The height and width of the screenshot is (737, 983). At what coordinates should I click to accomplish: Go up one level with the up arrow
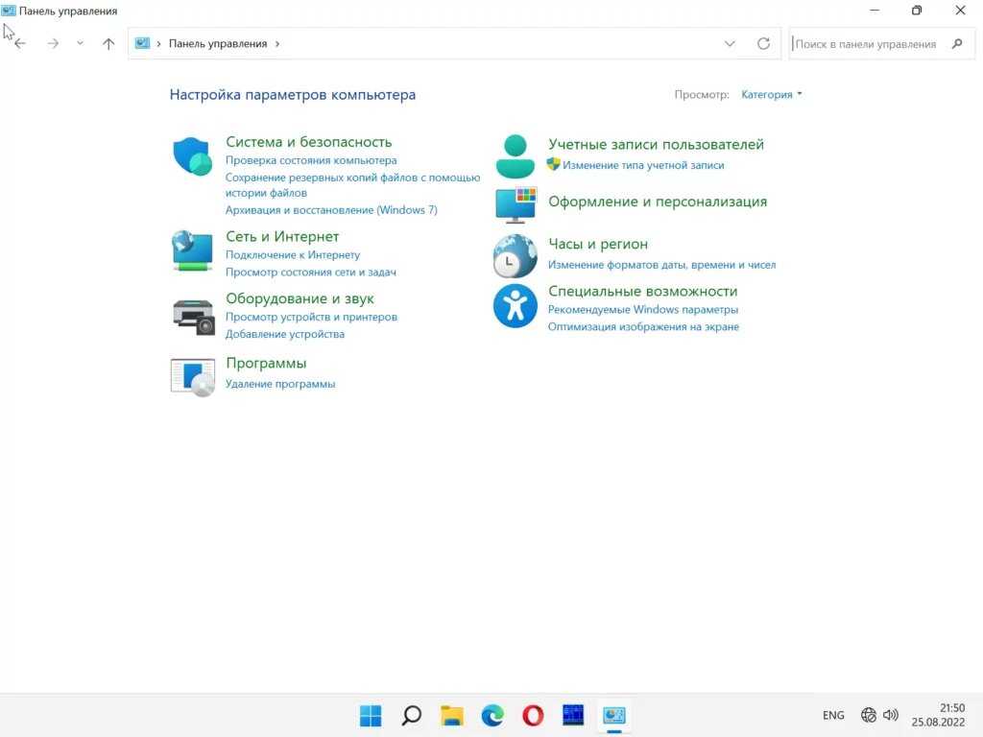click(x=108, y=44)
